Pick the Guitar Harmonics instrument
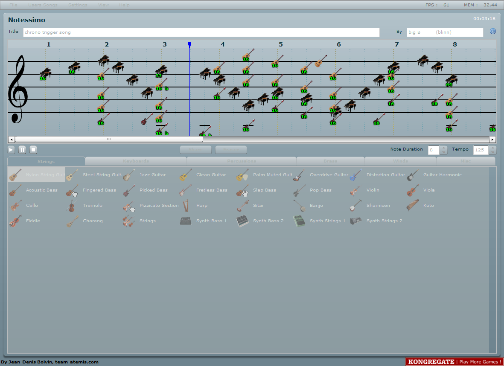Image resolution: width=504 pixels, height=366 pixels. tap(434, 174)
